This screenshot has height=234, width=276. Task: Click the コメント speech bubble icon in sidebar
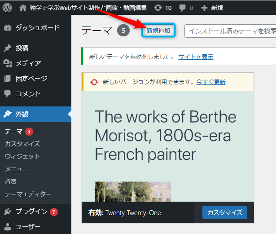tap(7, 94)
